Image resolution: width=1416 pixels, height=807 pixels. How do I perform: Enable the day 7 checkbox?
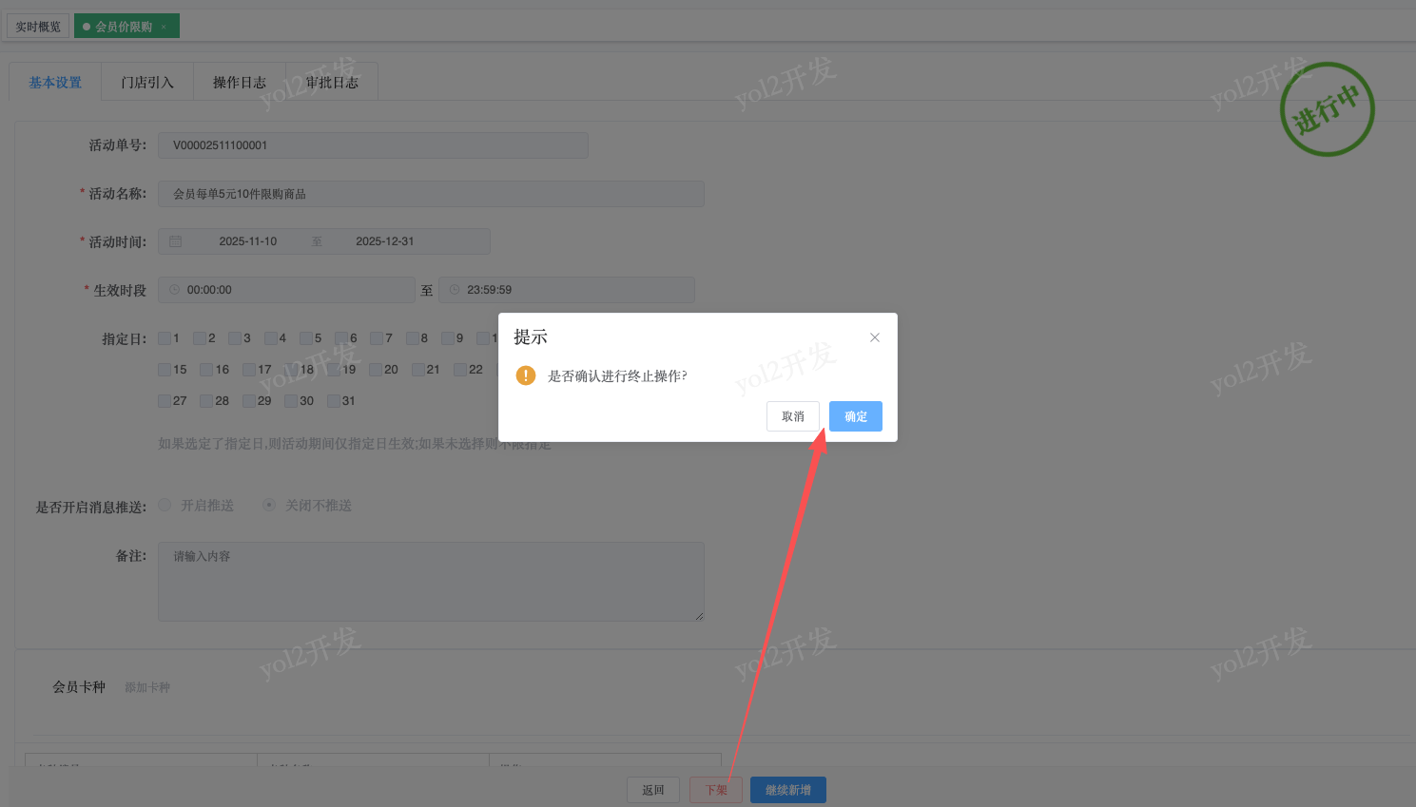tap(377, 338)
